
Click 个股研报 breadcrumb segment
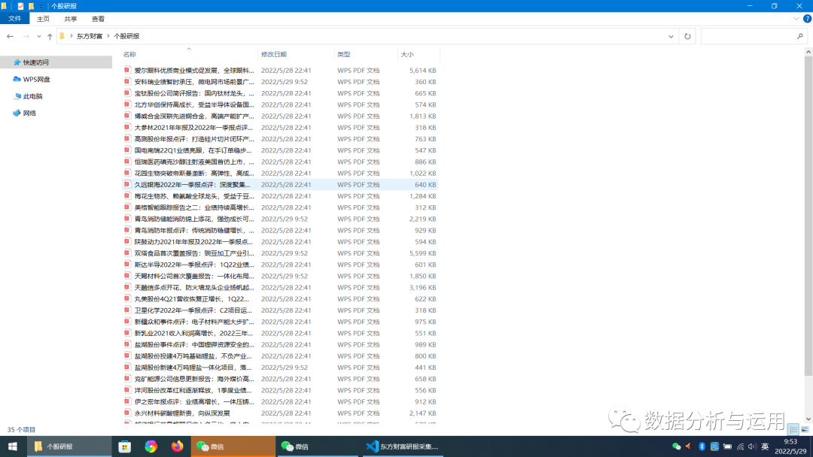pos(126,36)
